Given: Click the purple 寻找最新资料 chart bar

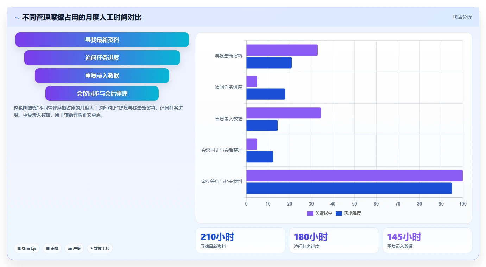Looking at the screenshot, I should 282,50.
